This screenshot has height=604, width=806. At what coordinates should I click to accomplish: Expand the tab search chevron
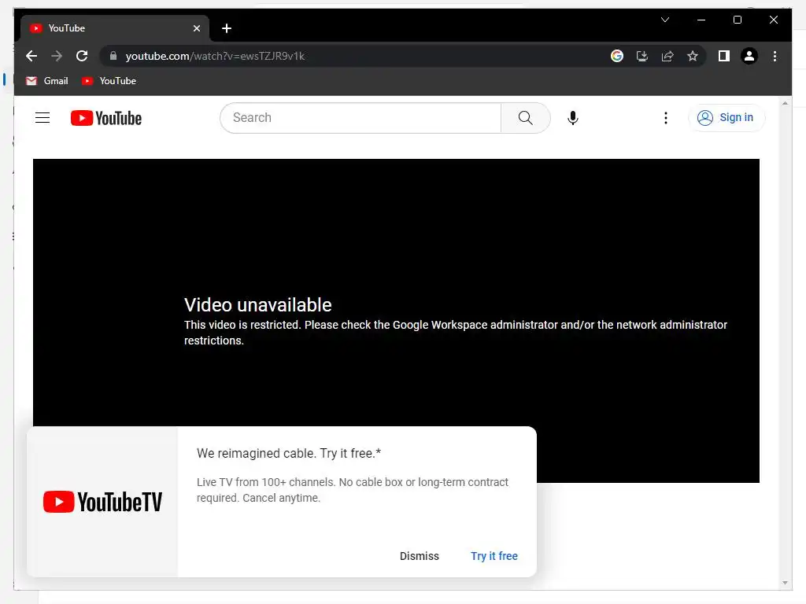(x=664, y=20)
